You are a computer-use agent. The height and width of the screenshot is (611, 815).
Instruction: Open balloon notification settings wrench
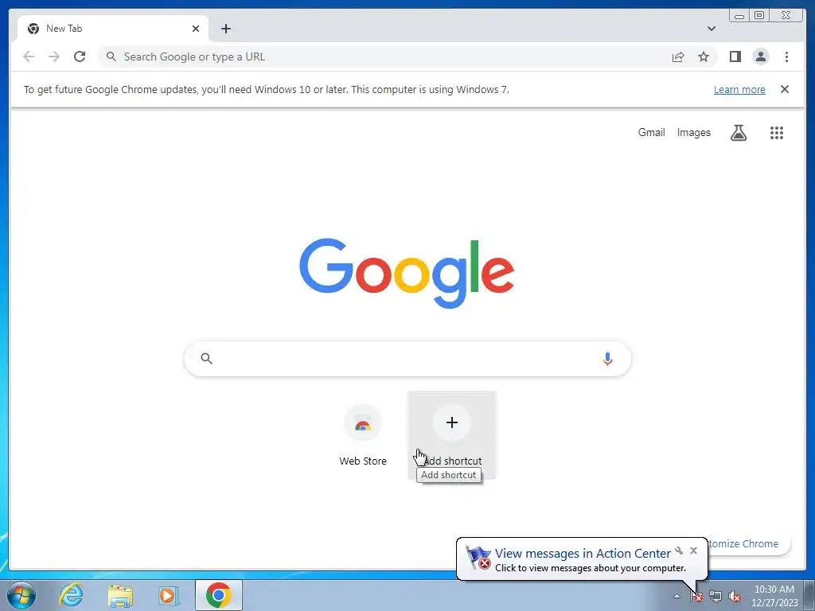tap(679, 551)
